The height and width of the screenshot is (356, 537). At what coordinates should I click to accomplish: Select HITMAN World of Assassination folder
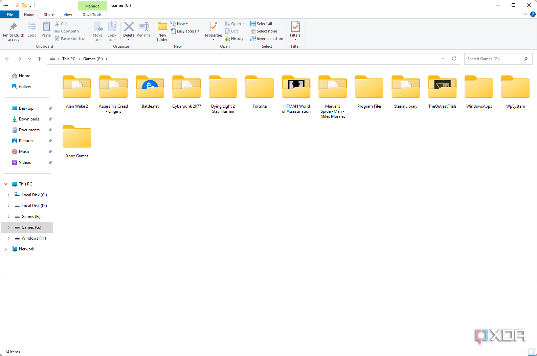point(296,94)
